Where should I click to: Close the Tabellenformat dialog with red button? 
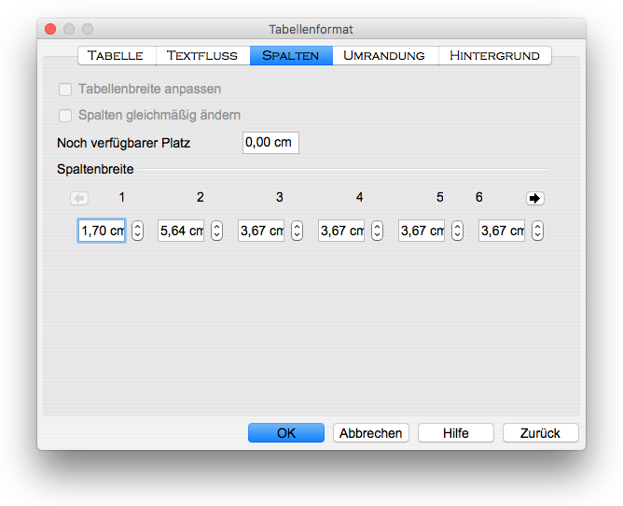(50, 29)
